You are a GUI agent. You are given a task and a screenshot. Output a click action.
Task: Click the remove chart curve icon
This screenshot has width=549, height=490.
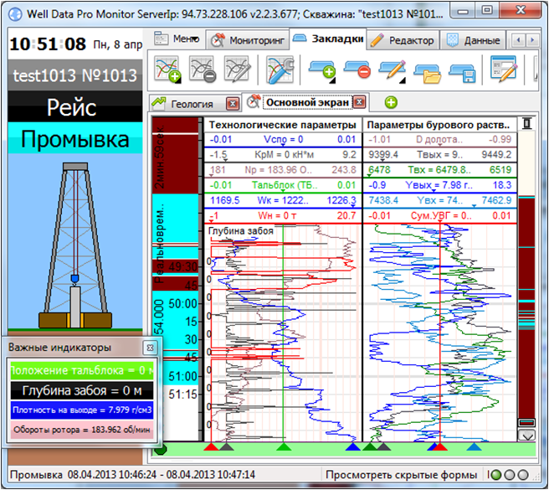[203, 70]
